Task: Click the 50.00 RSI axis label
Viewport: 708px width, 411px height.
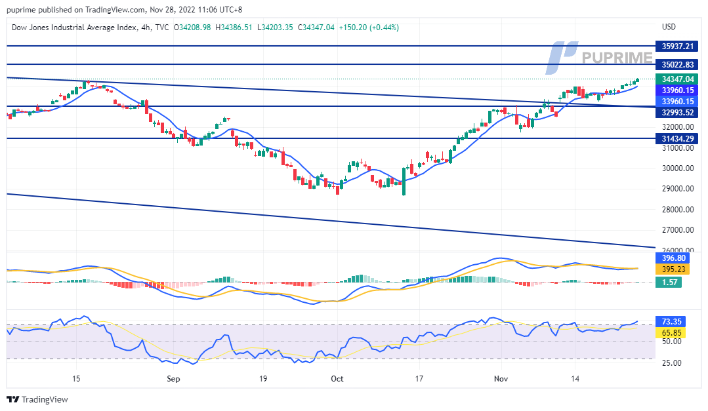Action: click(671, 342)
